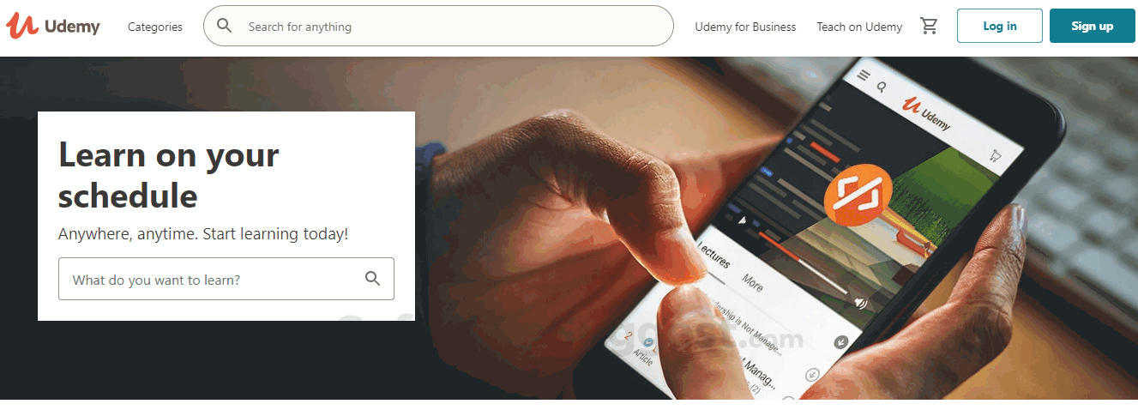Select the Lectures tab on phone
1138x416 pixels.
(714, 256)
